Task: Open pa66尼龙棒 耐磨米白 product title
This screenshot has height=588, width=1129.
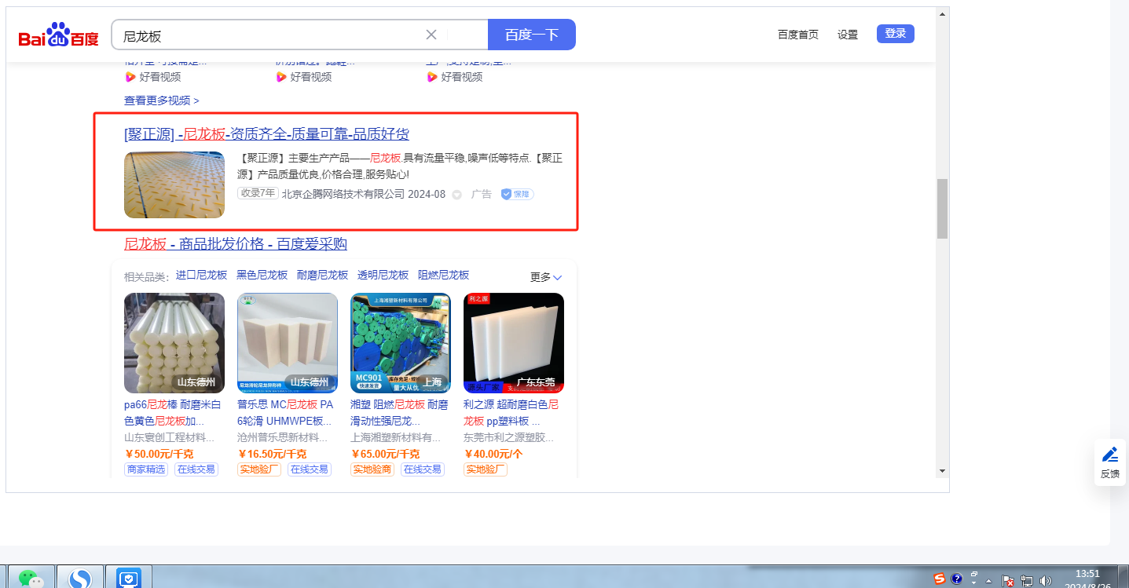Action: point(173,413)
